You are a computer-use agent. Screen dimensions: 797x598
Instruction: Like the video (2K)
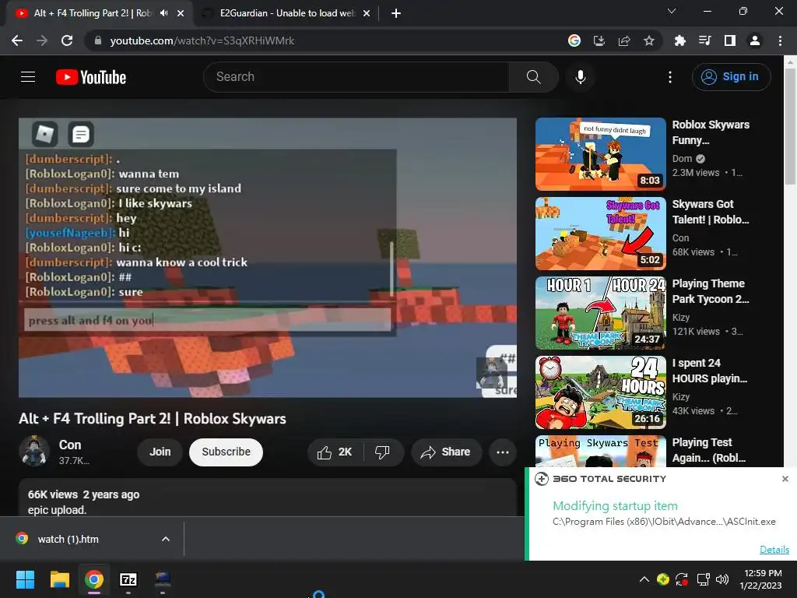click(335, 452)
